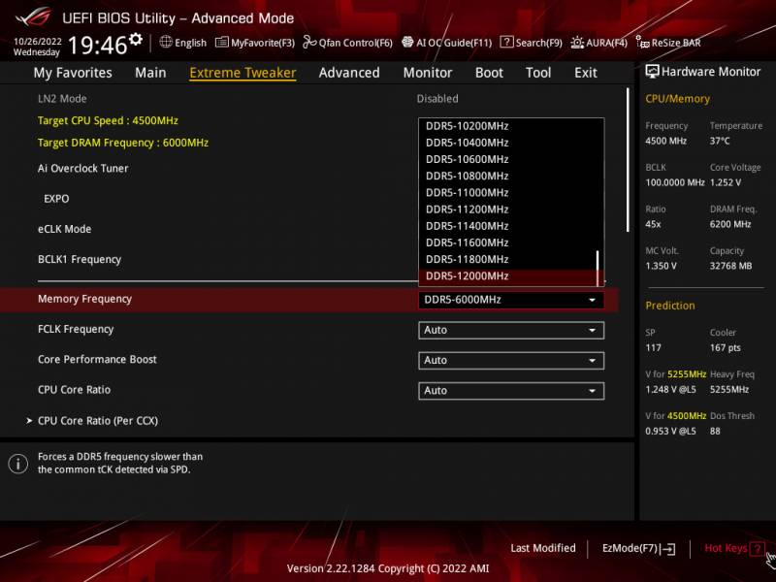Viewport: 776px width, 582px height.
Task: Launch AI OC Guide brain icon
Action: click(407, 42)
